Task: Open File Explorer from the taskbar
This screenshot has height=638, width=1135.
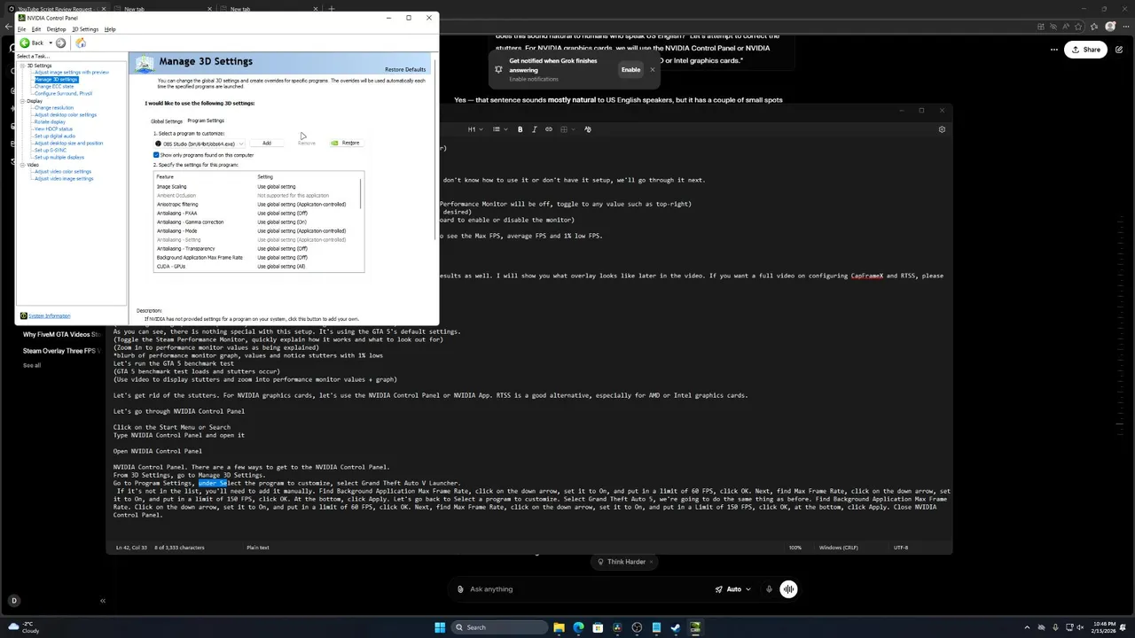Action: point(559,627)
